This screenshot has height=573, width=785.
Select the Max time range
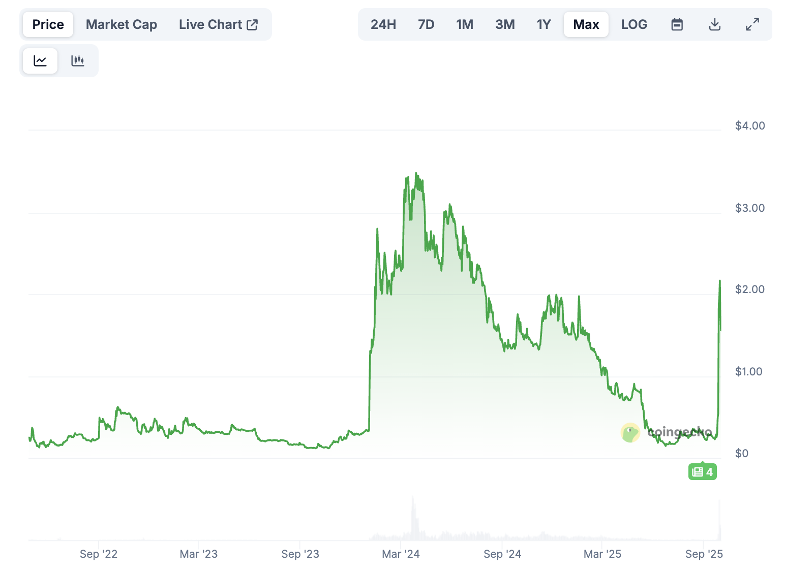coord(586,24)
